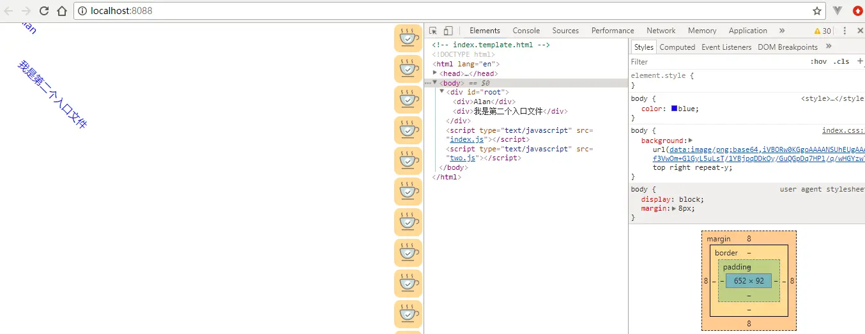Show more DevTools tabs chevron
The width and height of the screenshot is (865, 334).
(782, 31)
